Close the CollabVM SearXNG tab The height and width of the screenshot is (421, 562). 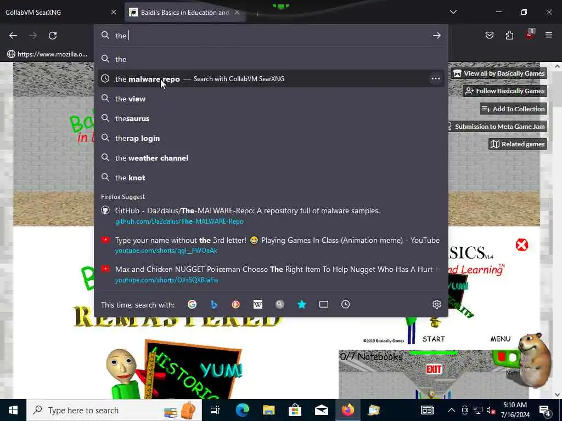[114, 12]
